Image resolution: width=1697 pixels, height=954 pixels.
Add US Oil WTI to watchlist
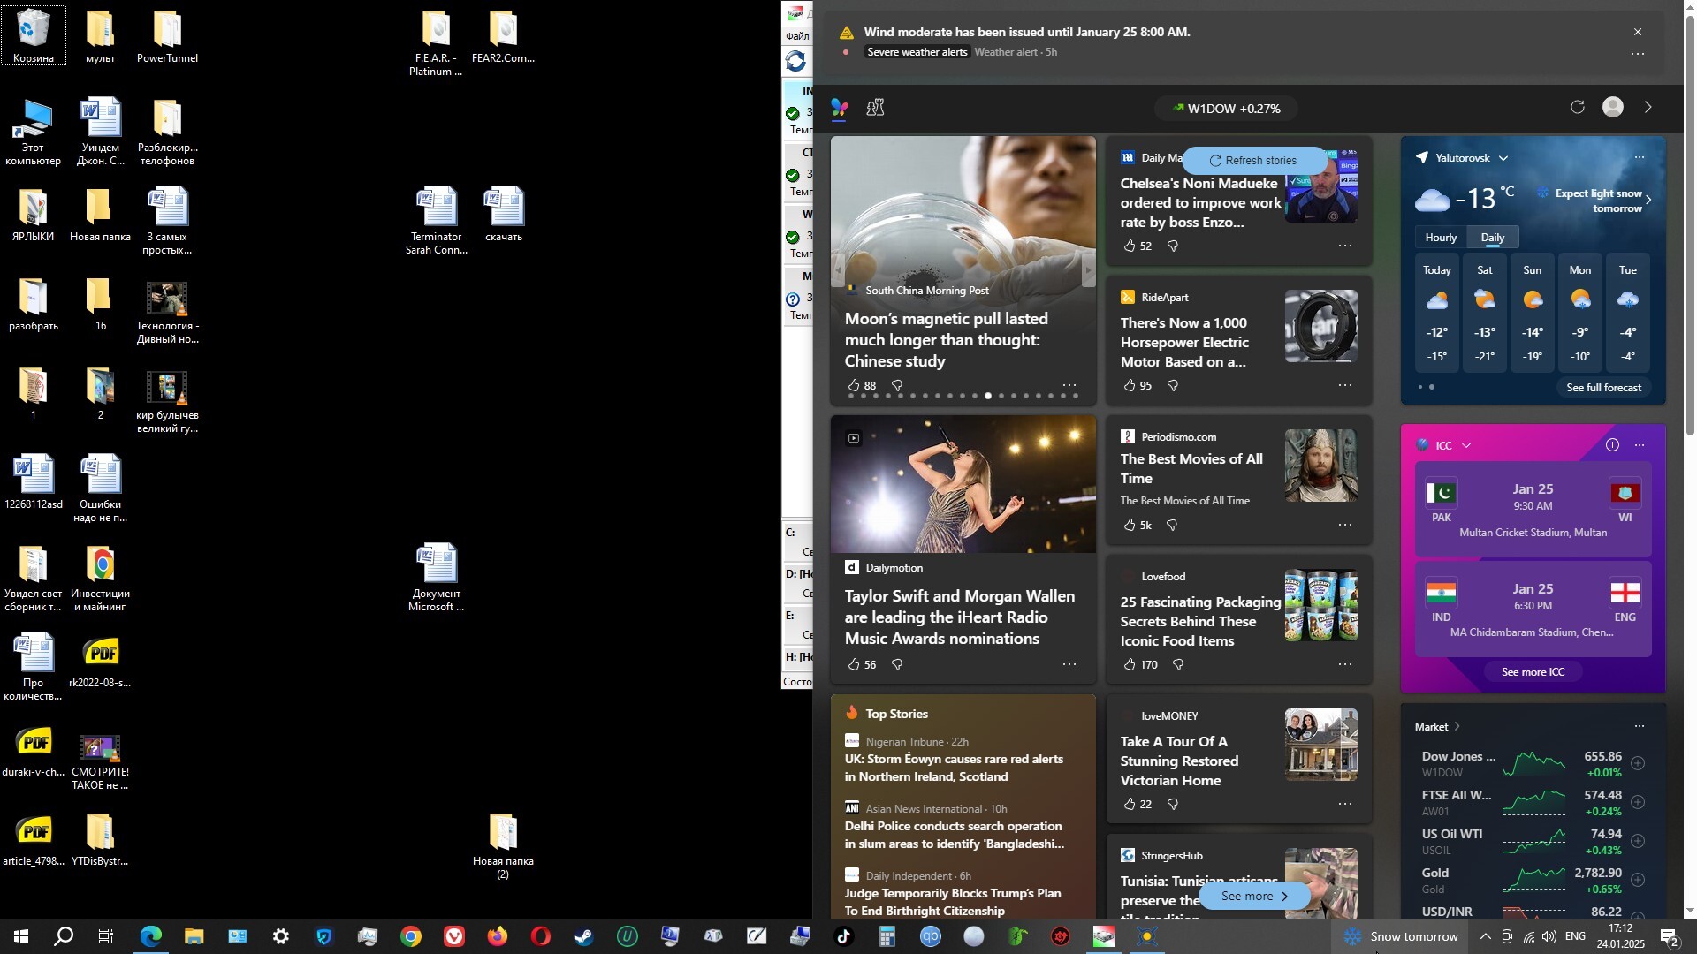(1638, 842)
